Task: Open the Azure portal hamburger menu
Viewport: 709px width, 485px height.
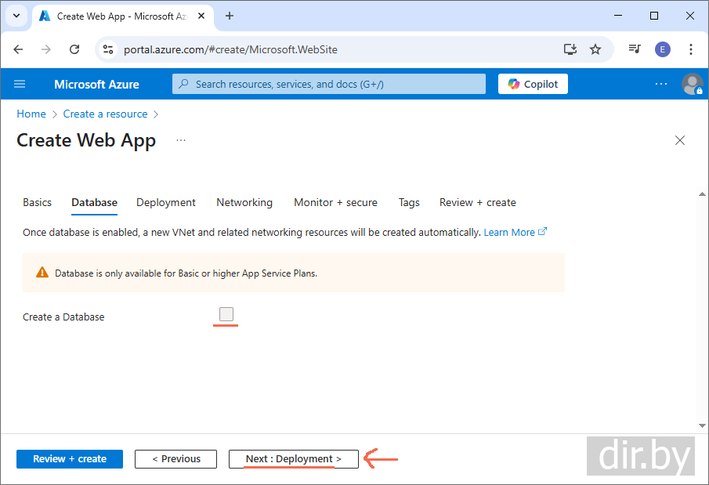Action: [x=20, y=84]
